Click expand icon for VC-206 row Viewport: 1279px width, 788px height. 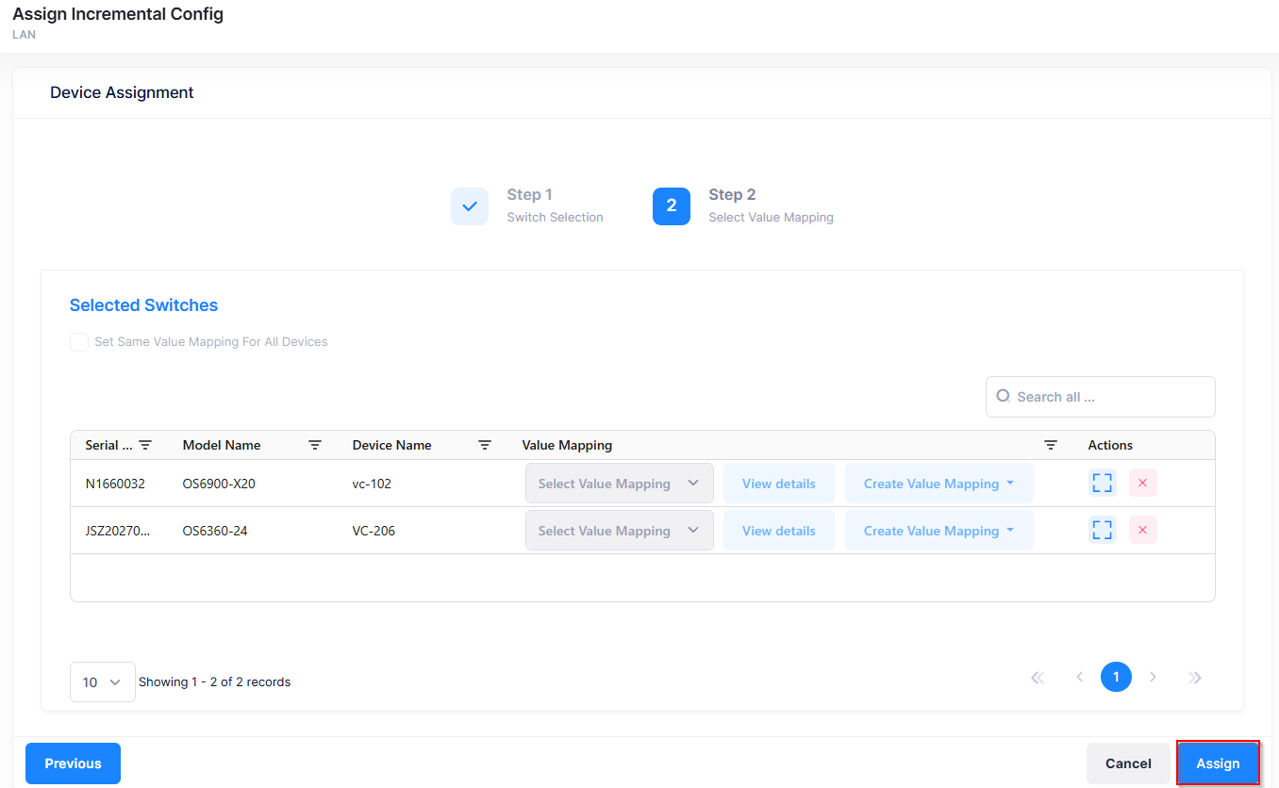[x=1102, y=531]
